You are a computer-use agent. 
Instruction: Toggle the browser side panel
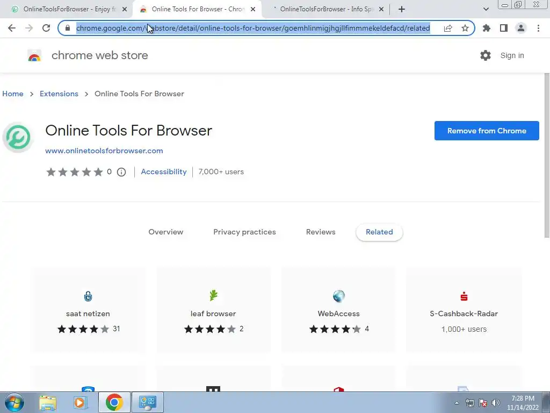(504, 28)
